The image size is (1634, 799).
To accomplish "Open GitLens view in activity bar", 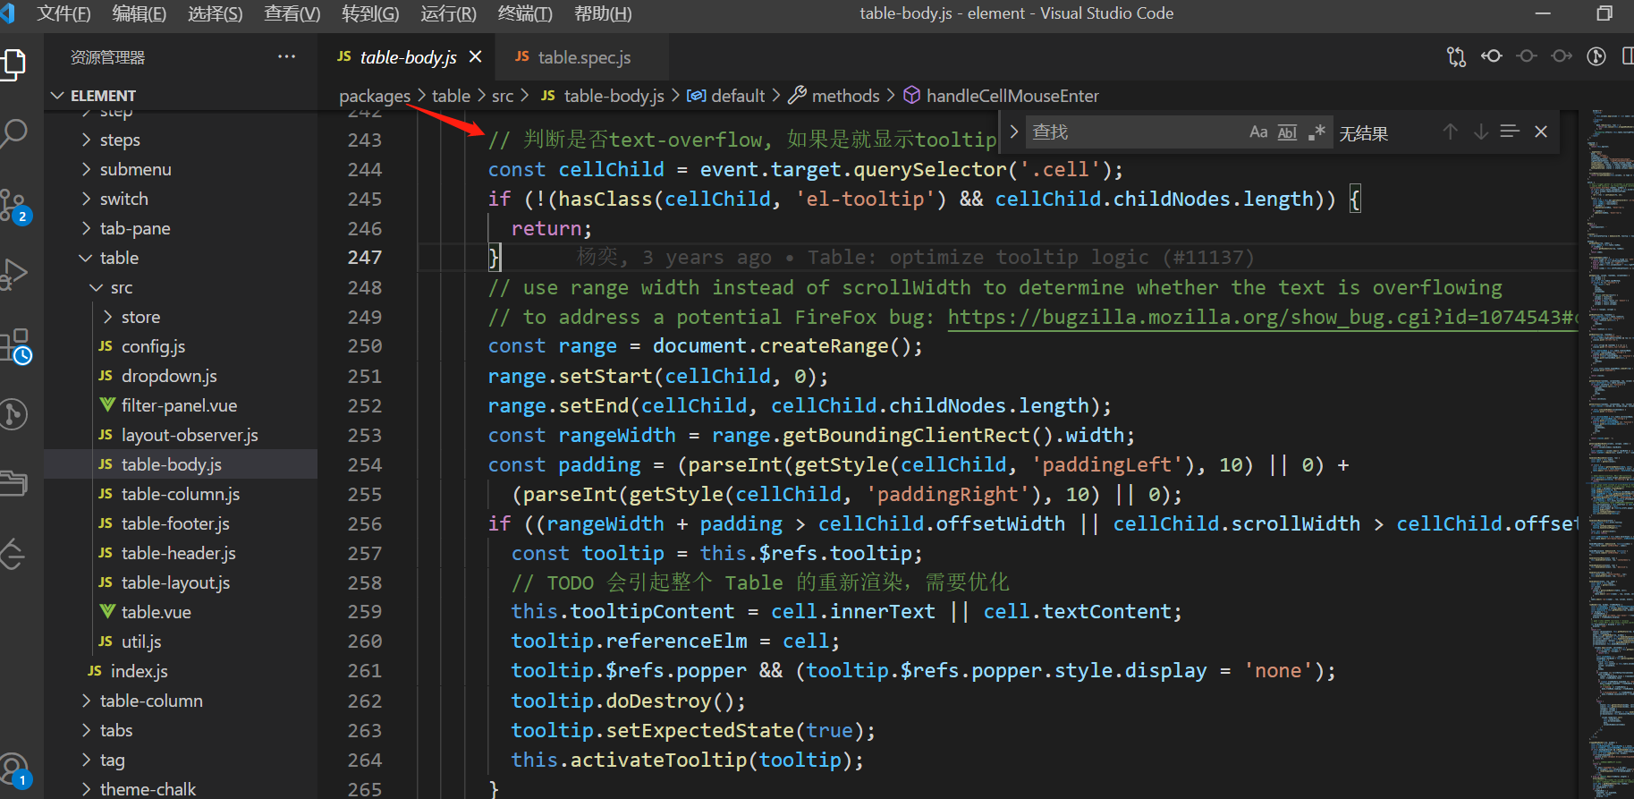I will pyautogui.click(x=14, y=414).
